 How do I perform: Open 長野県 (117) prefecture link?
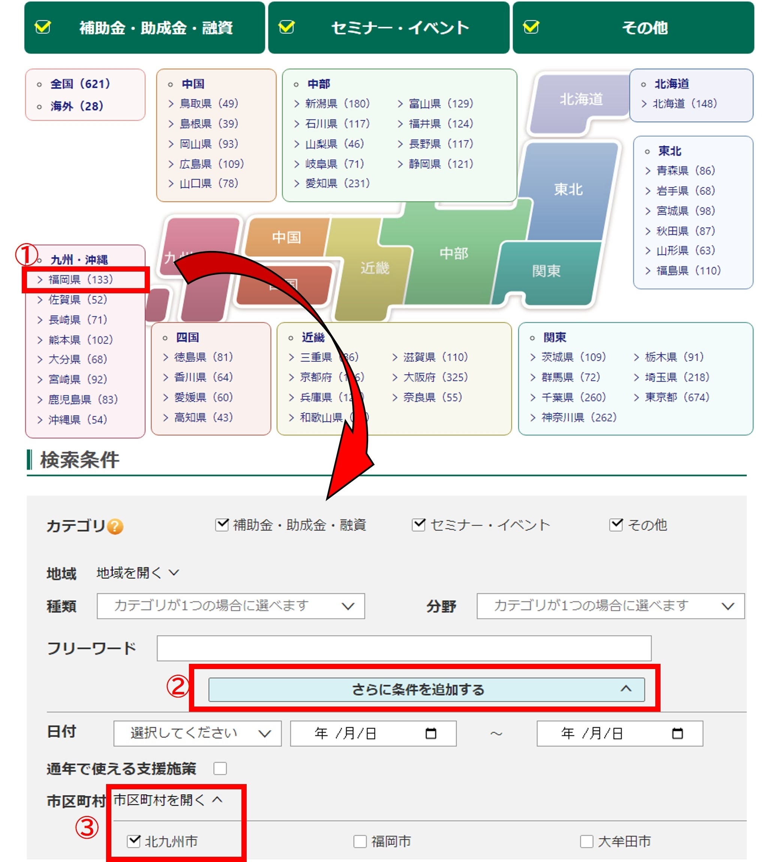pyautogui.click(x=441, y=144)
